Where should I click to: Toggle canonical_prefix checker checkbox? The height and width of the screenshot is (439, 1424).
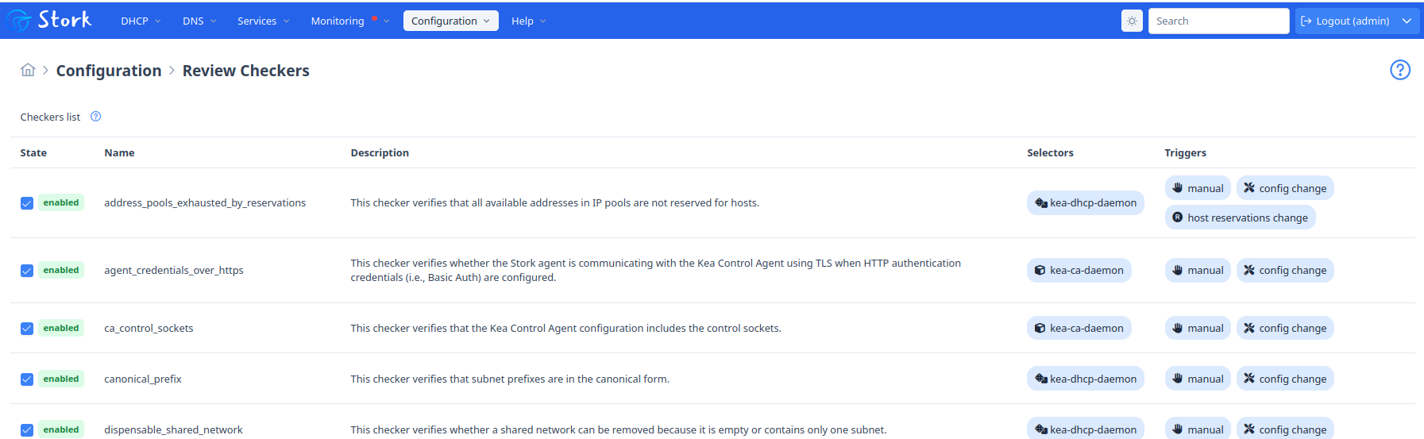coord(27,379)
